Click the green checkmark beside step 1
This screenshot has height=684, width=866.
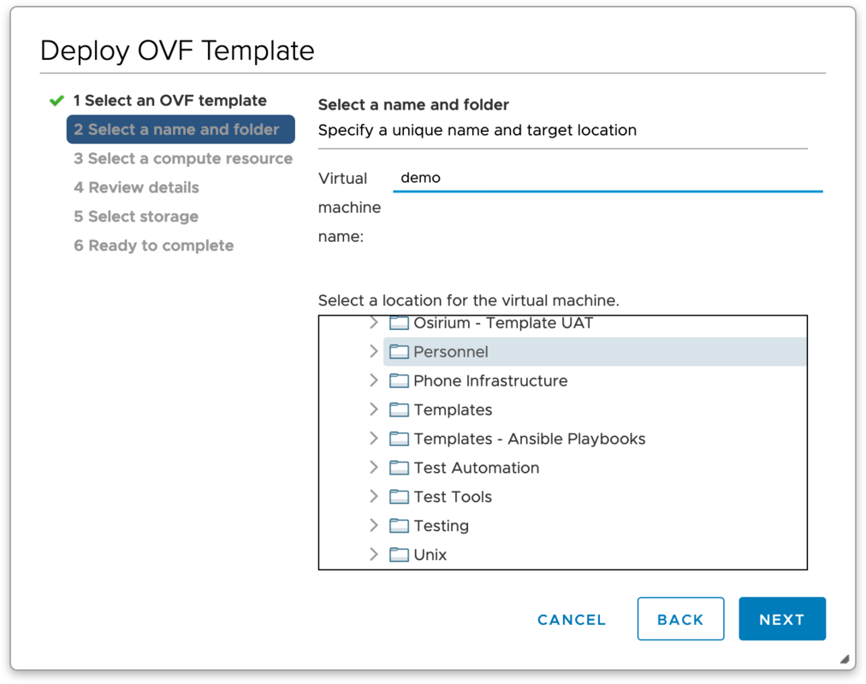click(56, 101)
